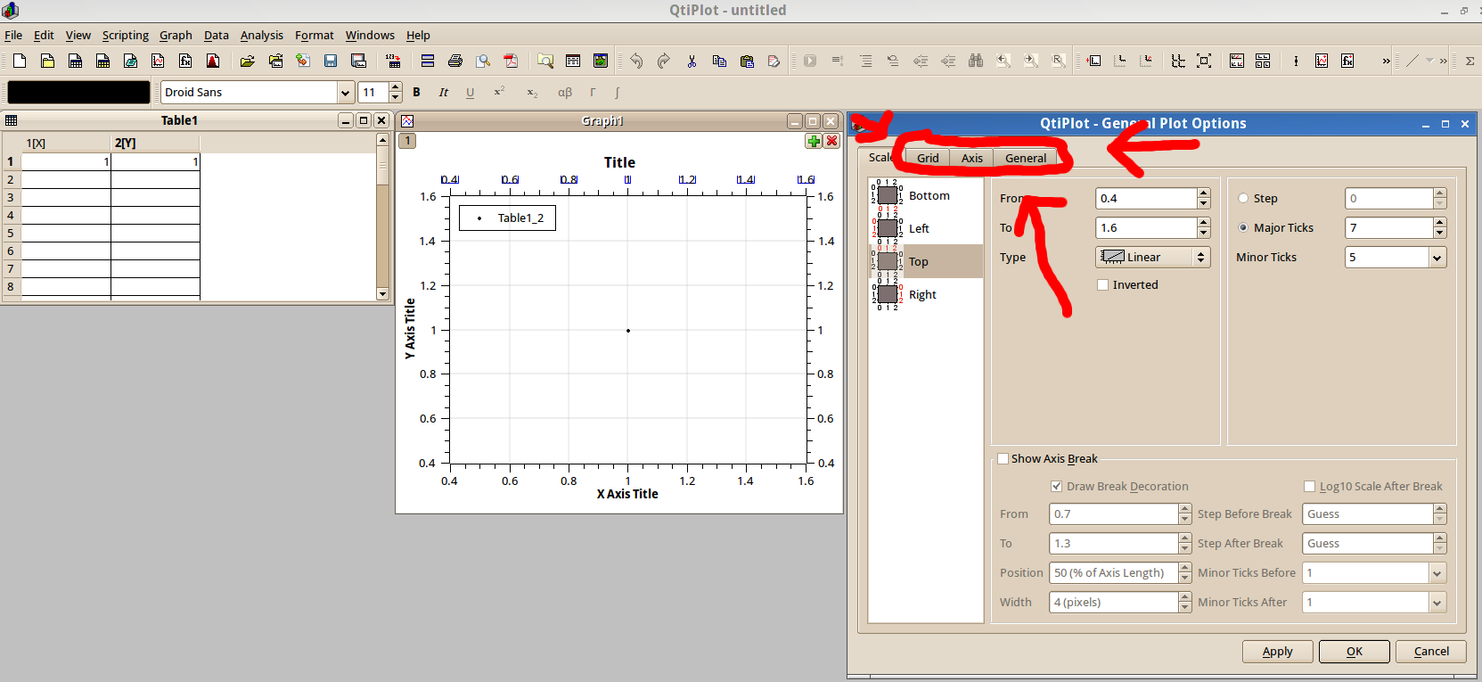Image resolution: width=1482 pixels, height=682 pixels.
Task: Click the Bold formatting button
Action: pyautogui.click(x=416, y=92)
